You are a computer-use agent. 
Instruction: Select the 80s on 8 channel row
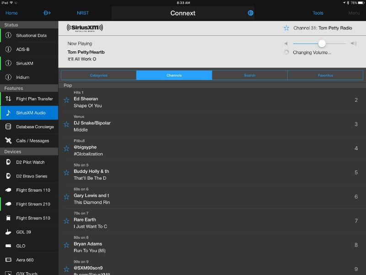[x=212, y=245]
